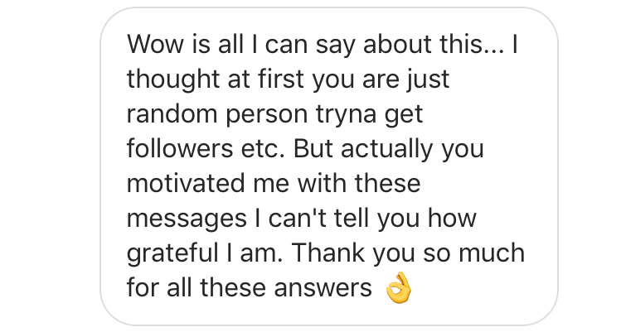Click the word "messages" in the bubble
Image resolution: width=621 pixels, height=332 pixels.
[x=187, y=219]
